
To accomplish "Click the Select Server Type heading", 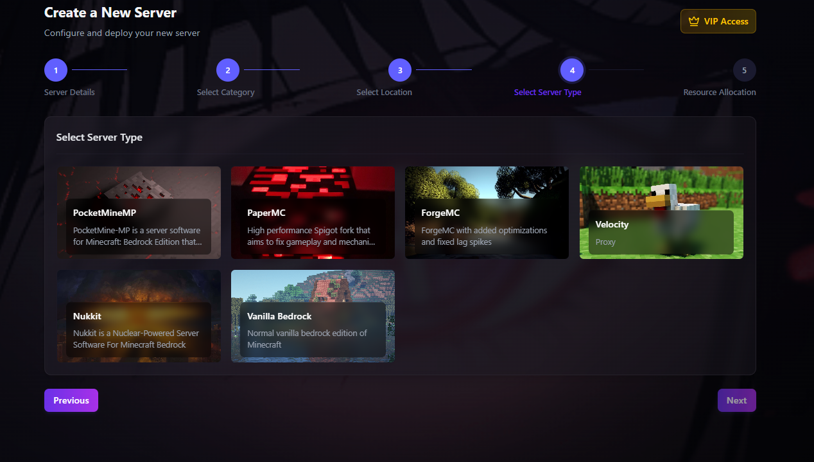I will 99,137.
